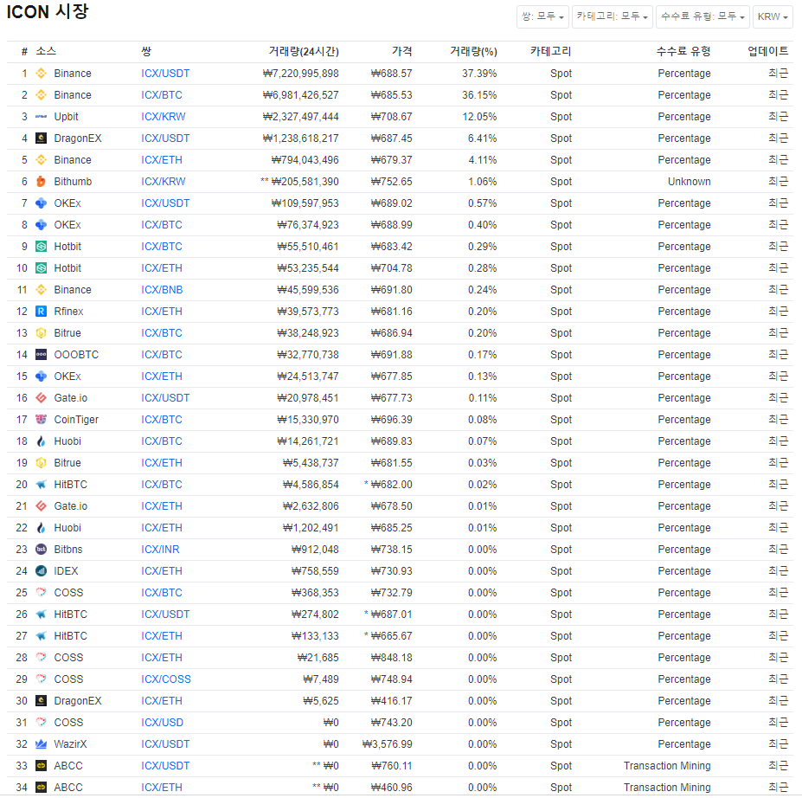This screenshot has width=802, height=798.
Task: Sort by the 거래량(24시간) column header
Action: 304,52
